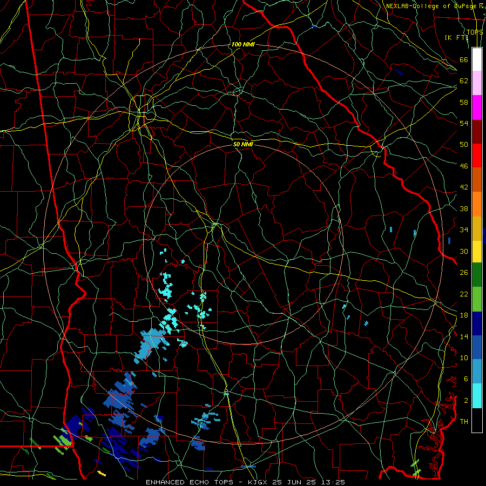Select the "26" legend value
The height and width of the screenshot is (486, 486).
(464, 273)
